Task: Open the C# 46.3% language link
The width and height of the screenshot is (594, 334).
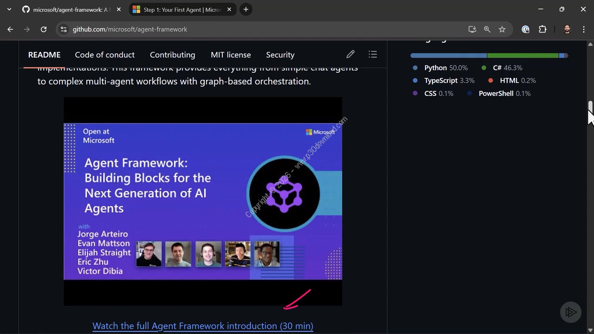Action: (502, 68)
